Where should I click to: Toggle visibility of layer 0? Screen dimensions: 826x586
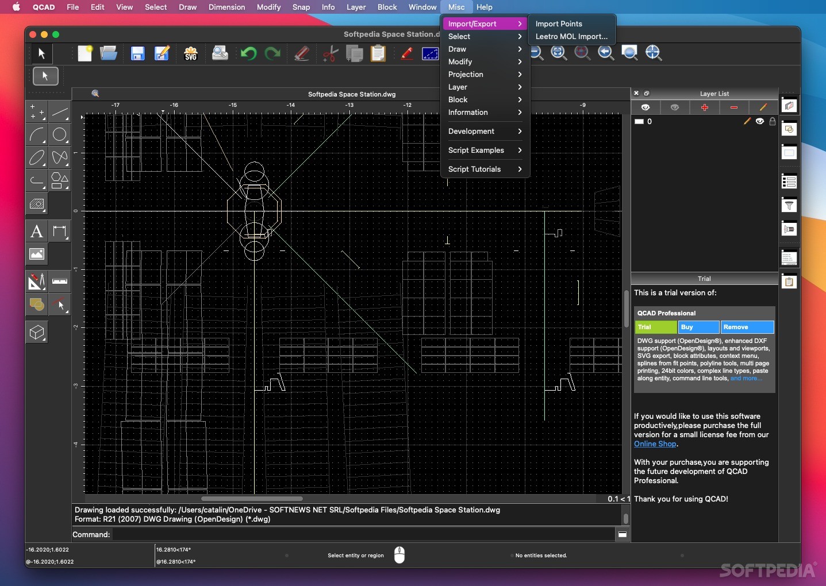click(760, 121)
